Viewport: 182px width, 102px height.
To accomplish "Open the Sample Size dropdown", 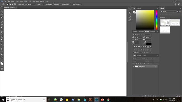I will pos(30,4).
